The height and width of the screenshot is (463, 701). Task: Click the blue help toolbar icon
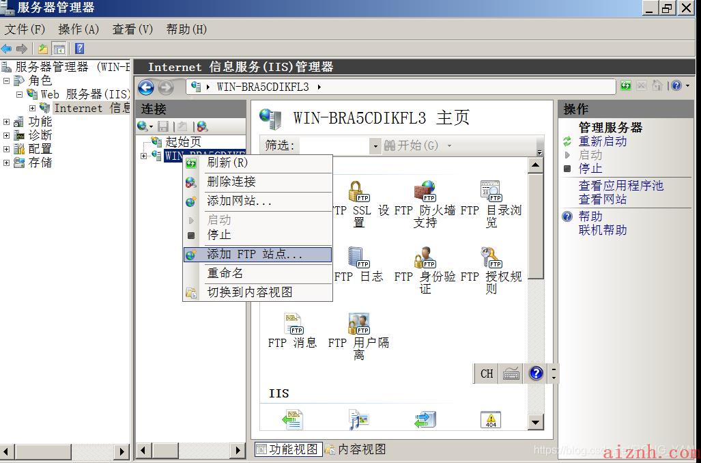click(80, 48)
